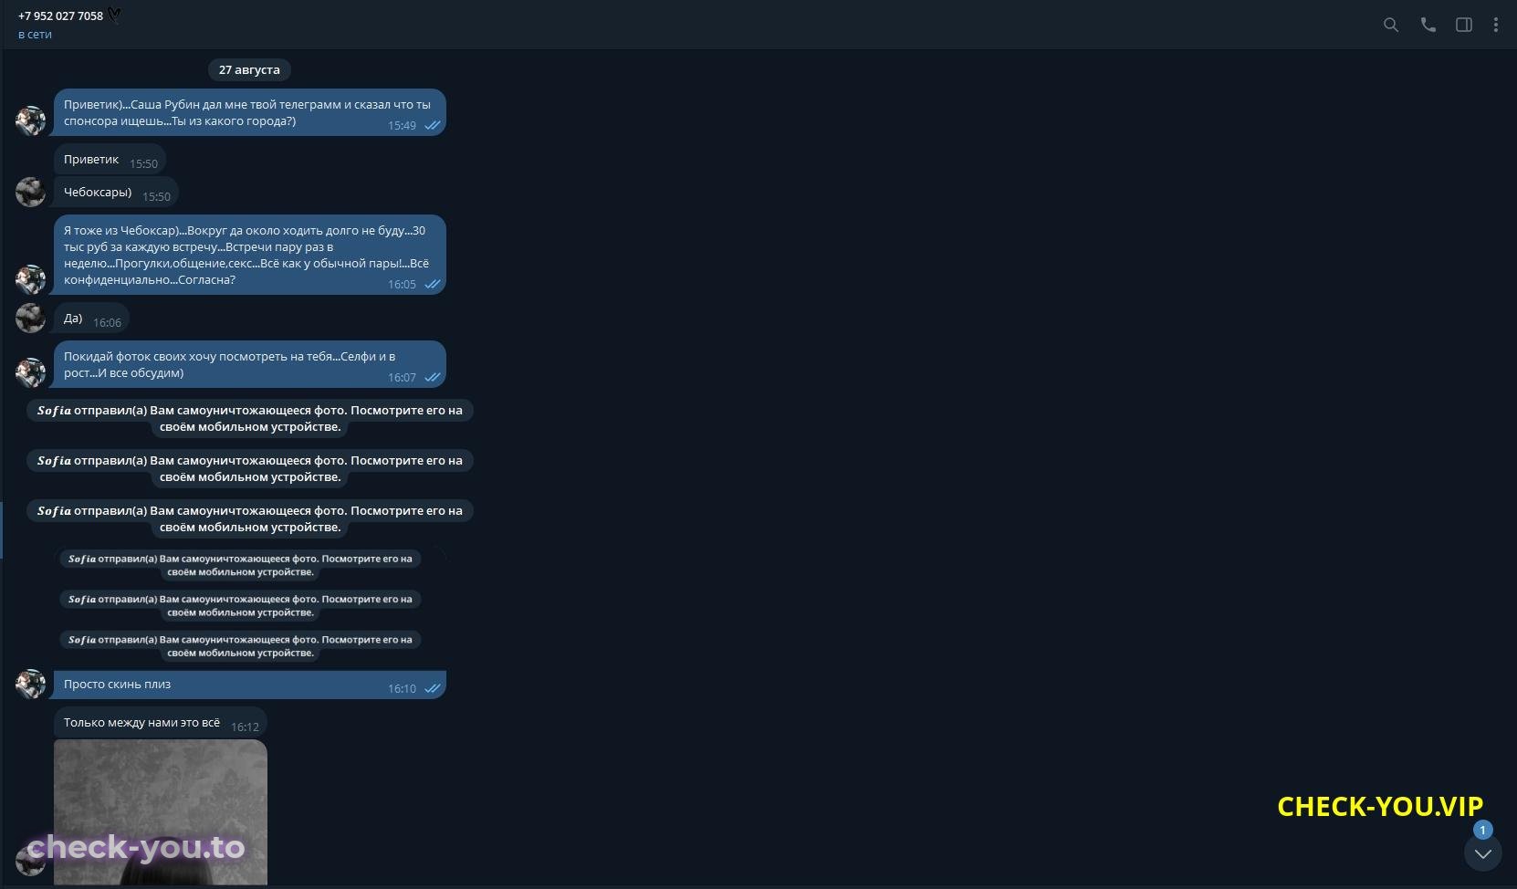Select the 'Чебоксары)' incoming message
This screenshot has width=1517, height=889.
116,193
